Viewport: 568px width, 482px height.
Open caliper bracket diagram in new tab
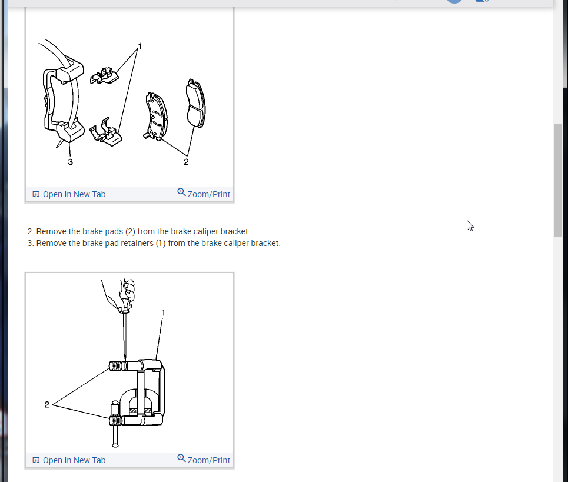click(x=69, y=460)
